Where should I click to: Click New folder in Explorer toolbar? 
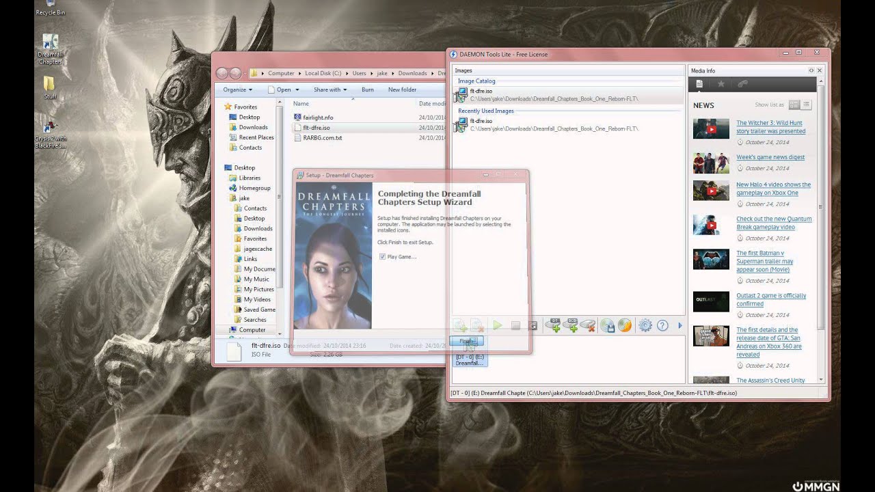click(x=402, y=90)
